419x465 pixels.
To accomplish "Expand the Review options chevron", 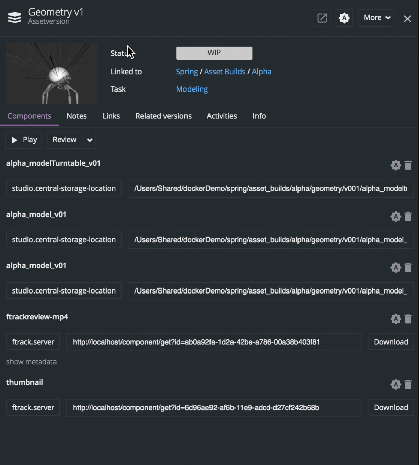I will coord(89,140).
